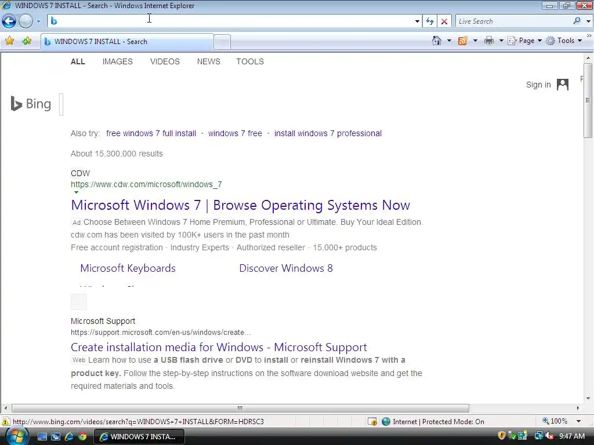Image resolution: width=594 pixels, height=445 pixels.
Task: Switch to NEWS search results
Action: click(208, 61)
